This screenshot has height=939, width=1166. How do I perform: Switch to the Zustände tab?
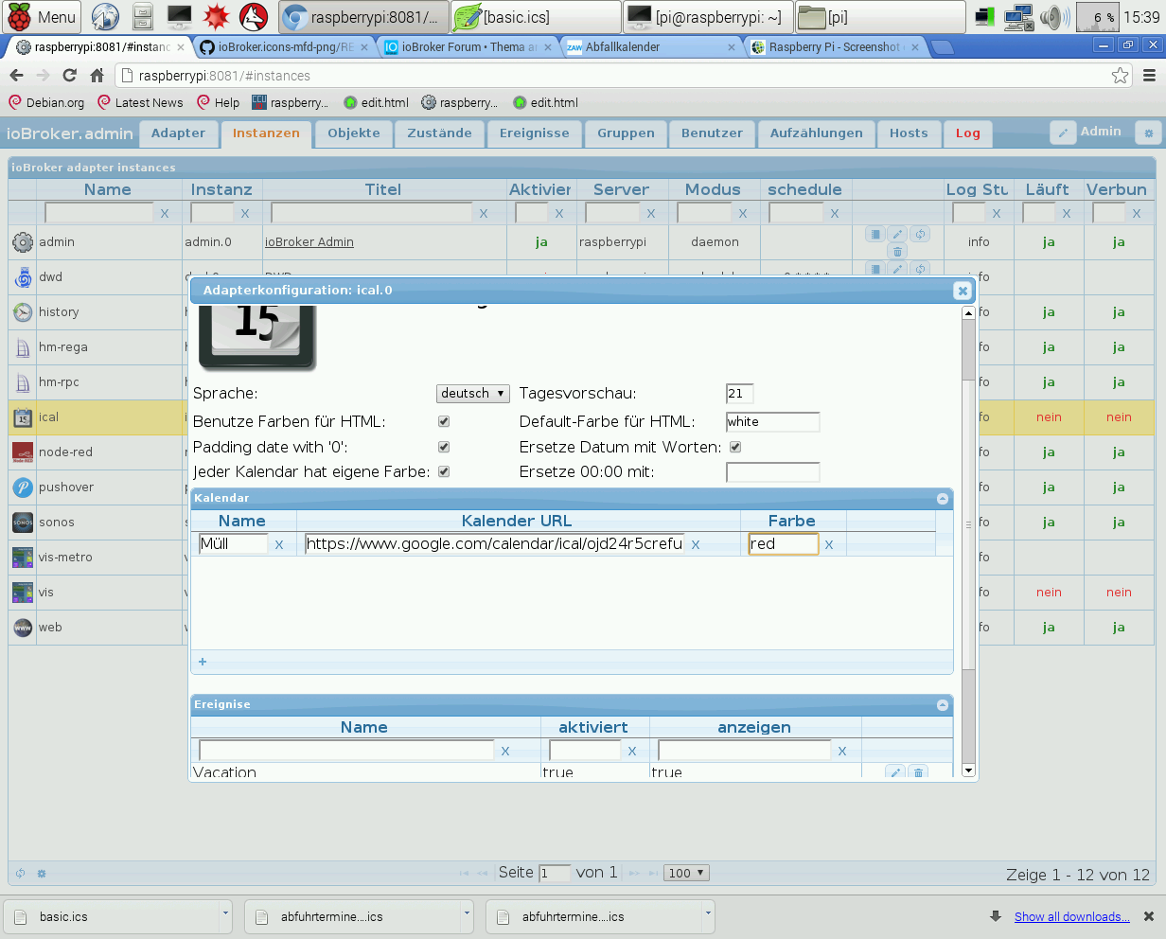tap(439, 133)
